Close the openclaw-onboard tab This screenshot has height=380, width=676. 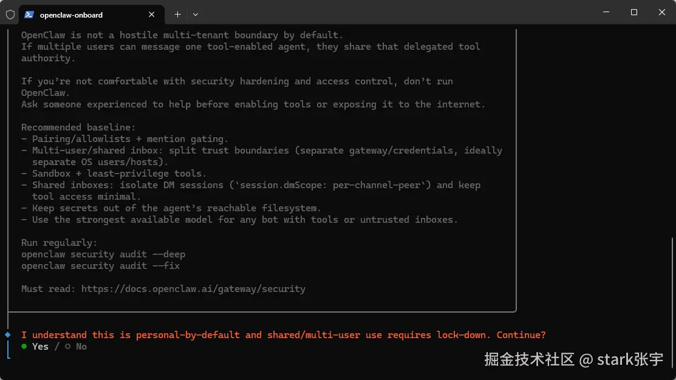point(152,15)
